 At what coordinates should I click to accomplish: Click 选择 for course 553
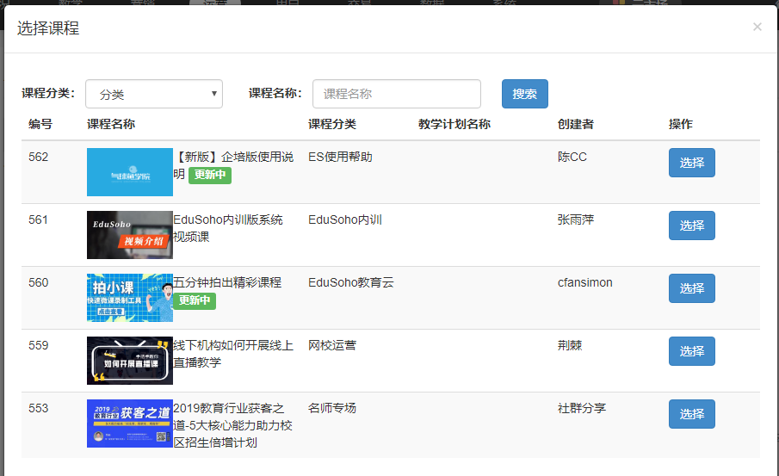click(691, 414)
